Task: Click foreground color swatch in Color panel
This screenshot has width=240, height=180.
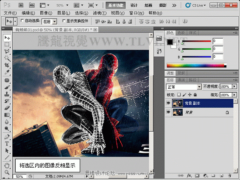Action: pos(170,42)
